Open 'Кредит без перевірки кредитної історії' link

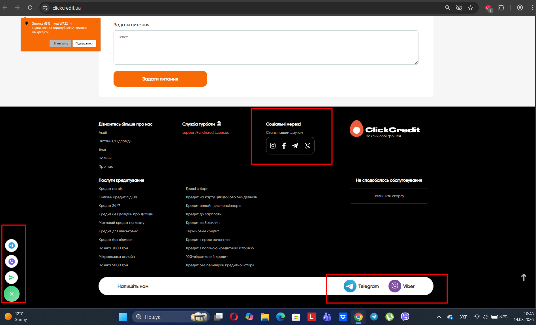click(x=220, y=265)
